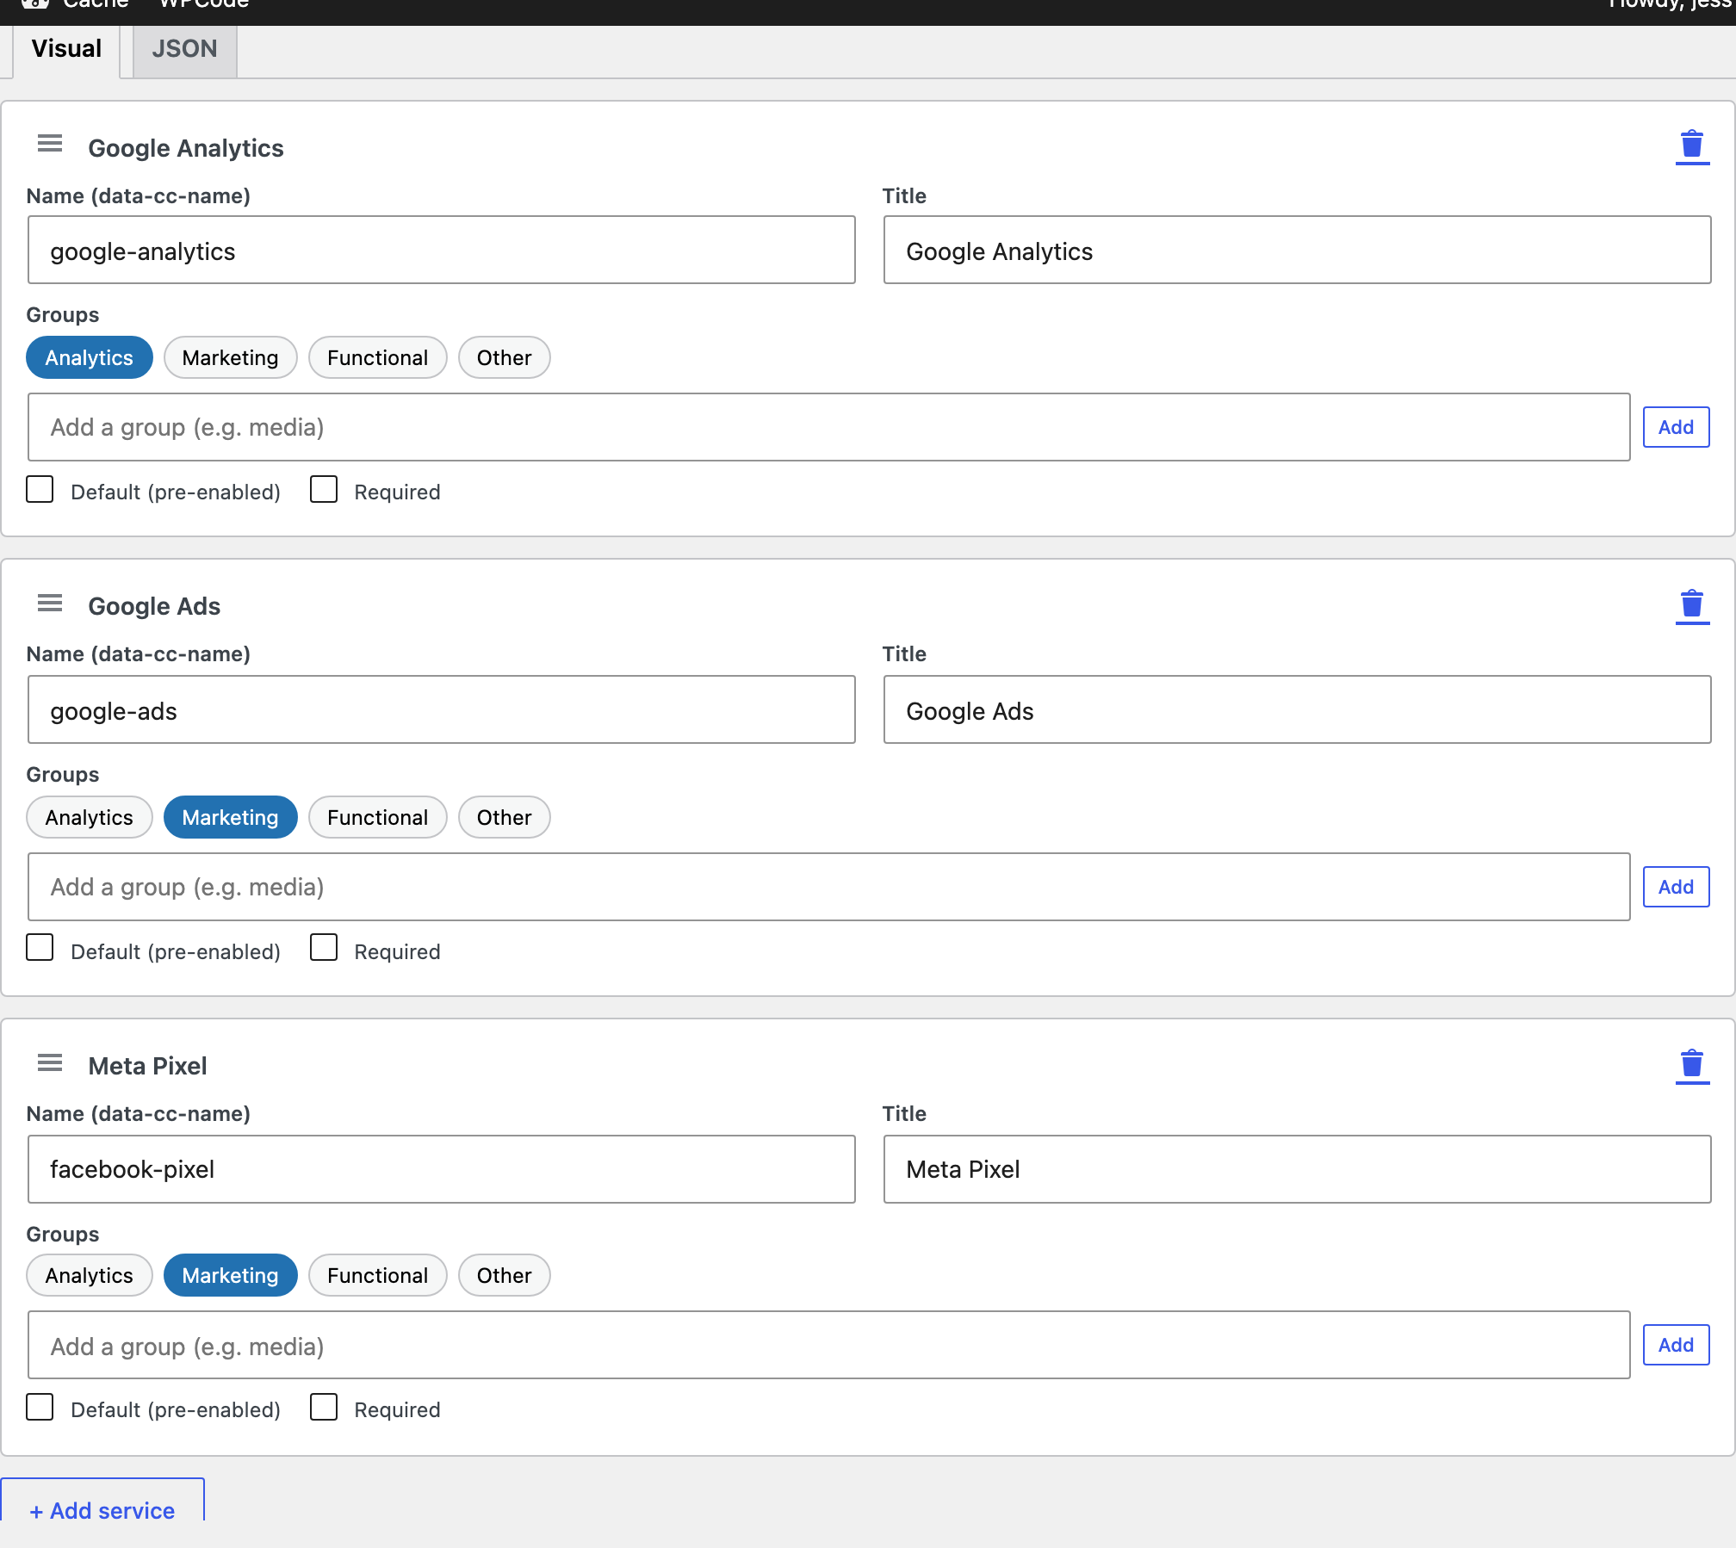Image resolution: width=1736 pixels, height=1548 pixels.
Task: Focus the Google Analytics title field
Action: tap(1297, 251)
